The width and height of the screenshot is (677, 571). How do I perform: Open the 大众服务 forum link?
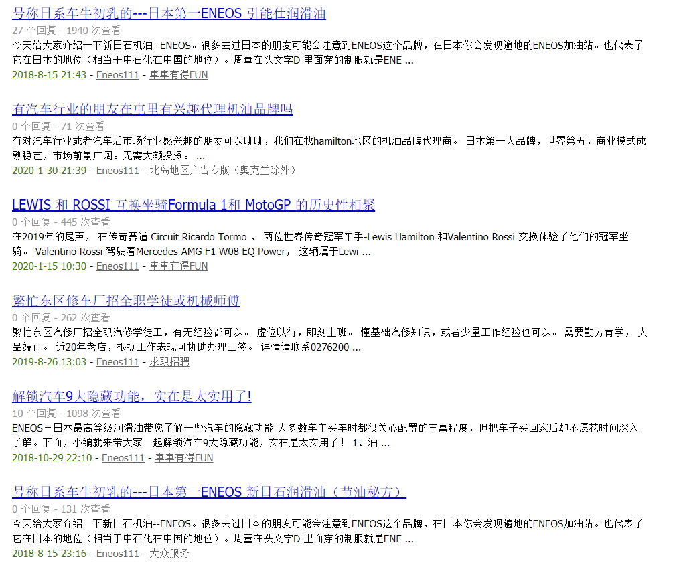[x=169, y=554]
